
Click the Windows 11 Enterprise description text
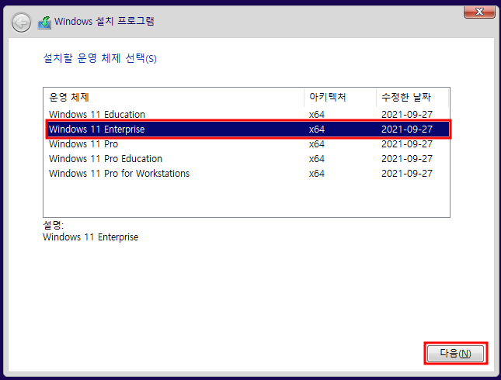(90, 237)
